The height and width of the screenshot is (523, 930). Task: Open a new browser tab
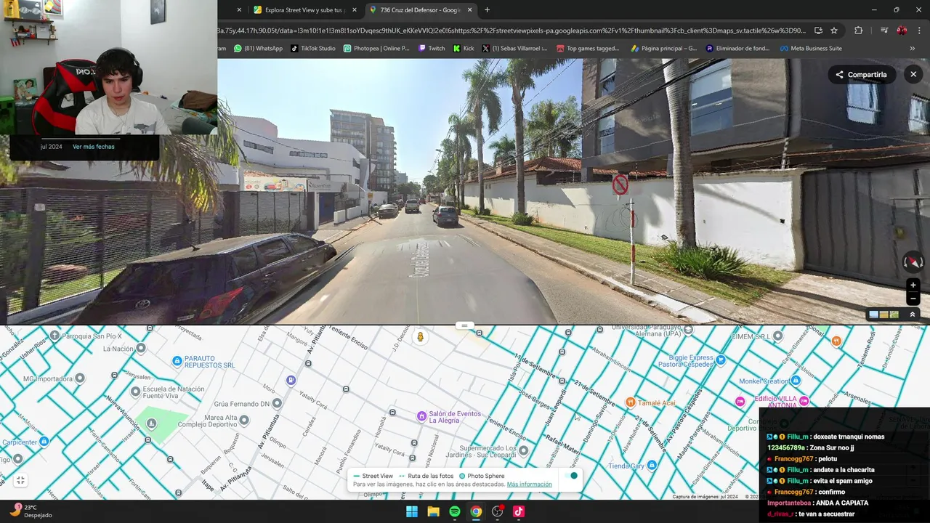pyautogui.click(x=487, y=10)
